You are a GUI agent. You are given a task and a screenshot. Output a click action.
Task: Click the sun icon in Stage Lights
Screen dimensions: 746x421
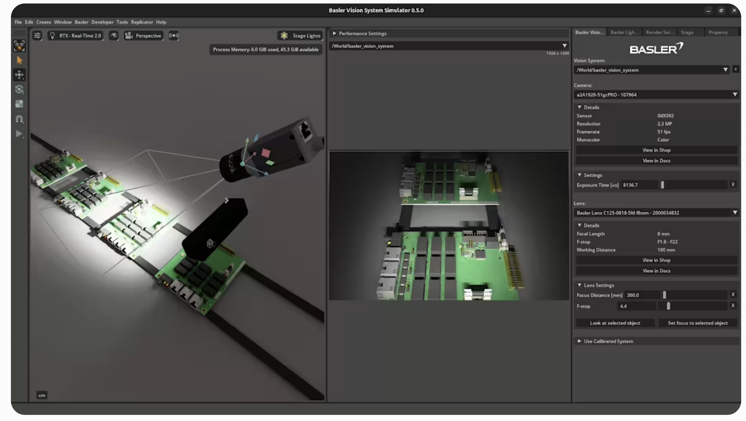coord(284,36)
